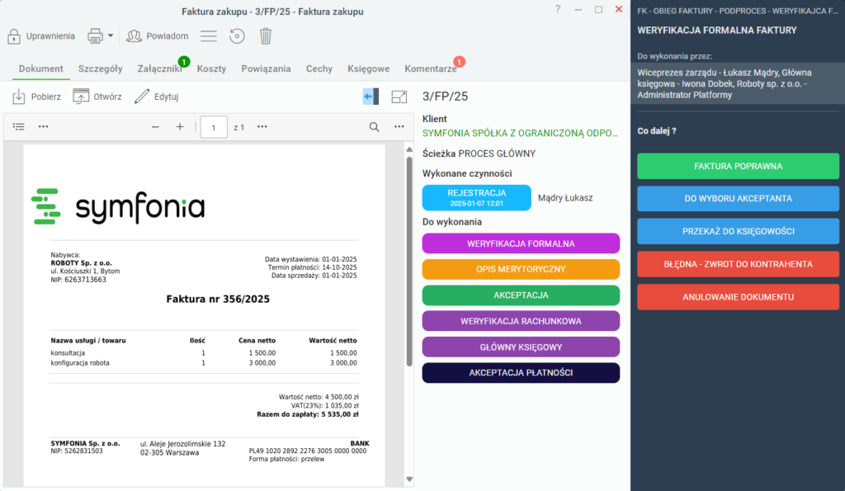
Task: Open PDF right-side more options dots
Action: click(399, 127)
